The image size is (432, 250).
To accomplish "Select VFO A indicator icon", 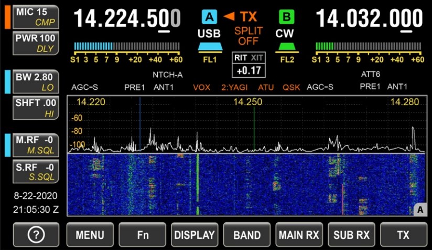I will [209, 17].
